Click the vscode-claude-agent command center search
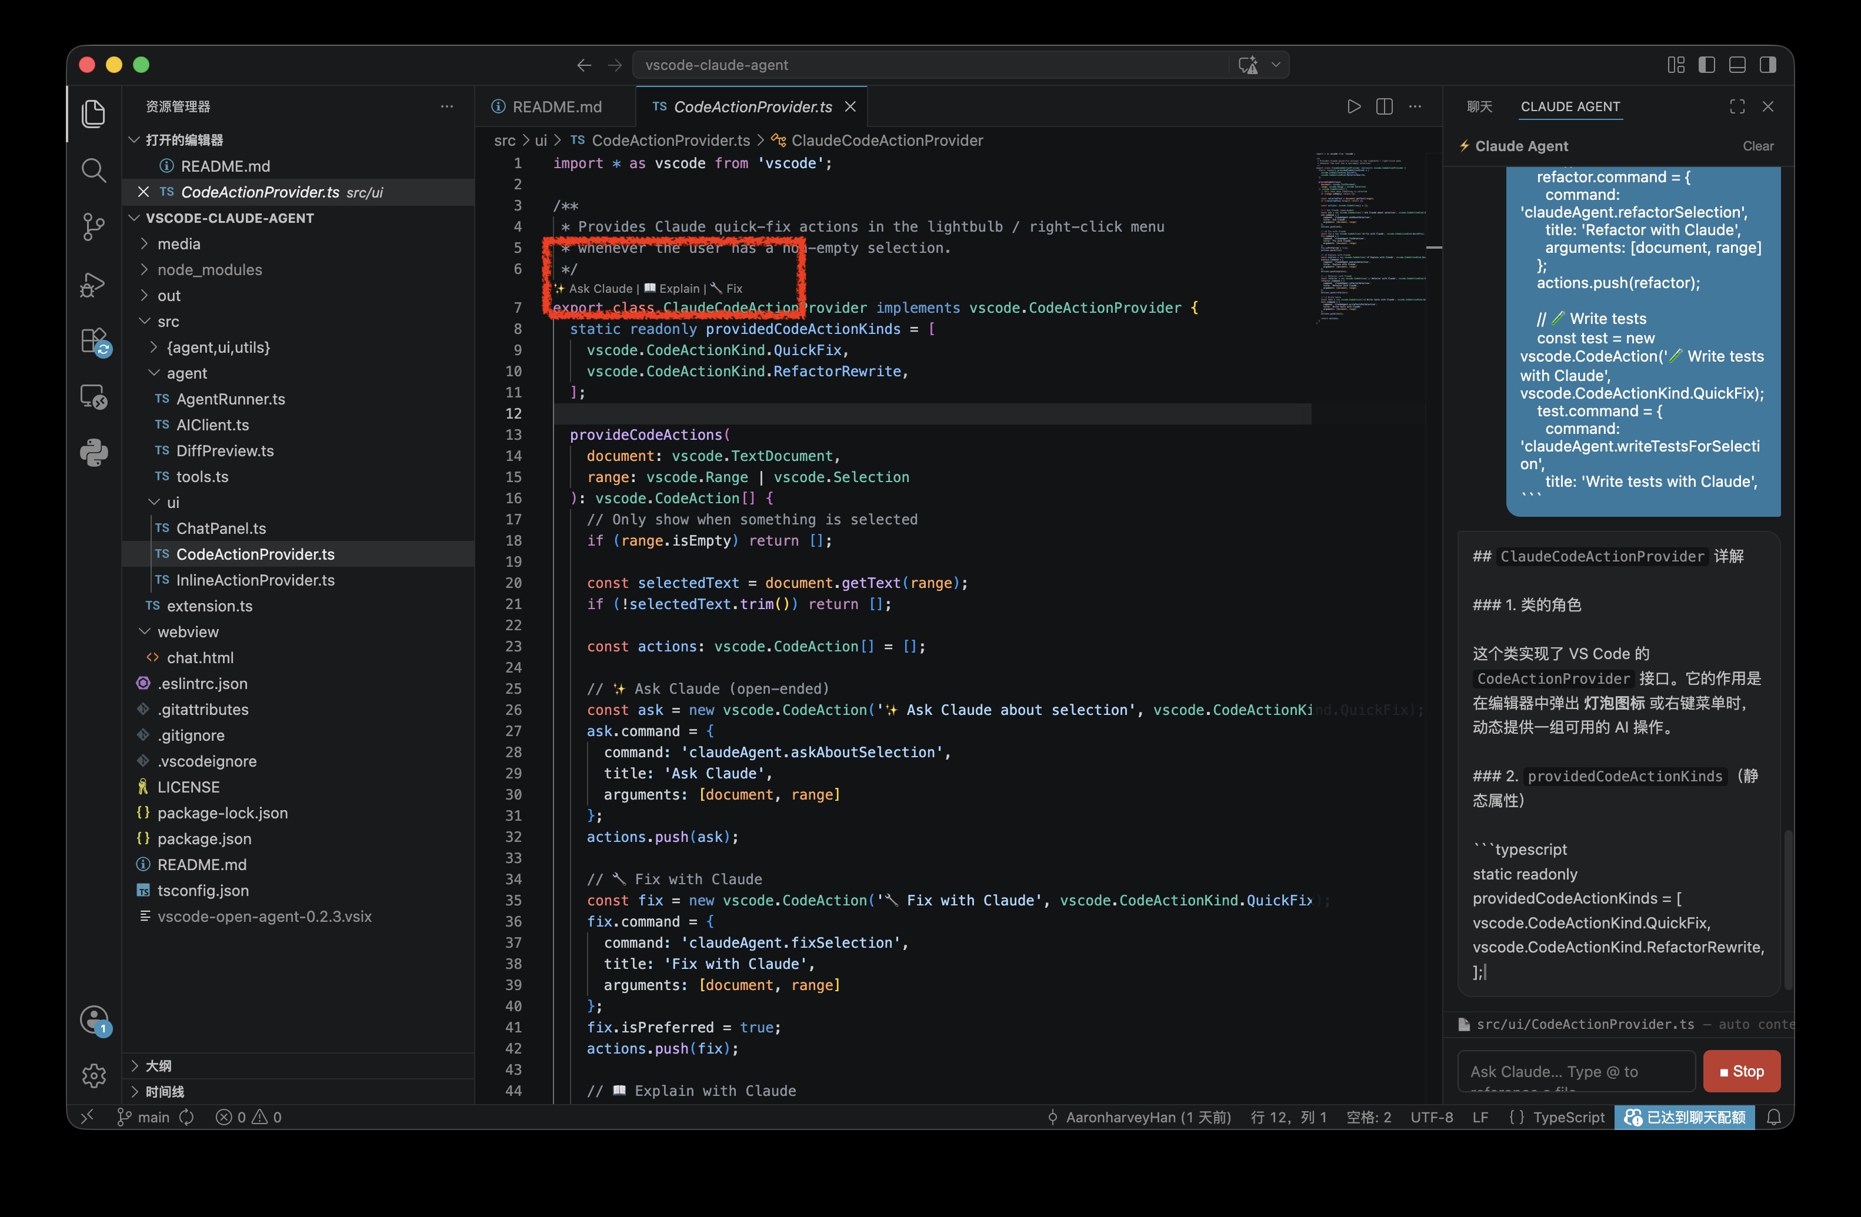The height and width of the screenshot is (1217, 1861). coord(930,65)
